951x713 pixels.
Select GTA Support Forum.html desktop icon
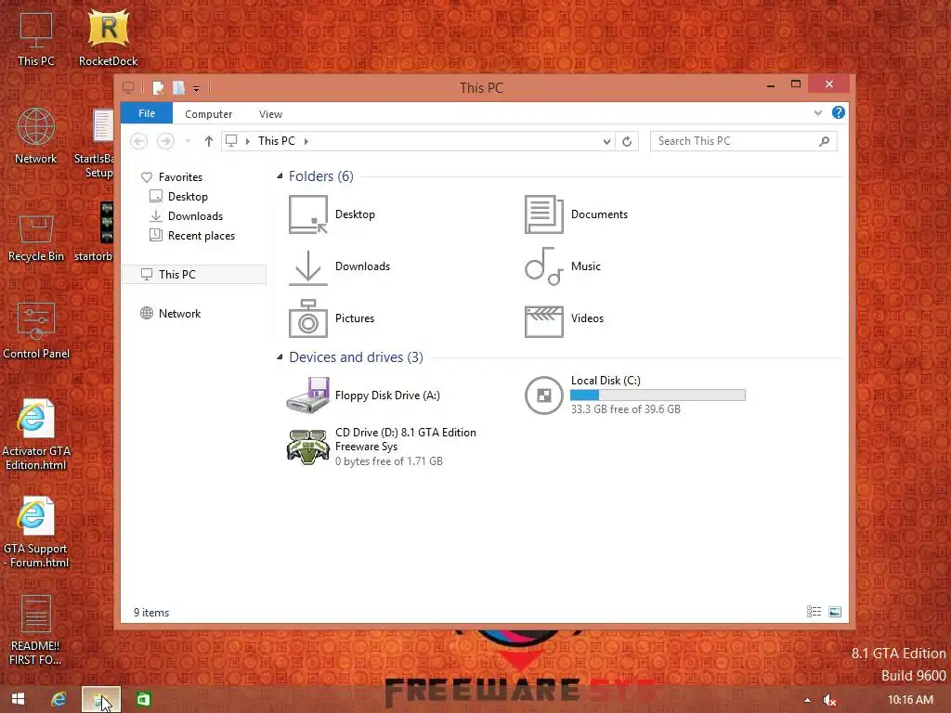tap(36, 533)
